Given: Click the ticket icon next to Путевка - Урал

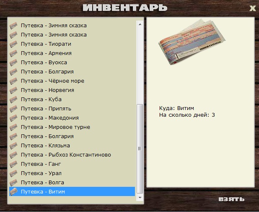Looking at the screenshot, I should click(13, 173).
